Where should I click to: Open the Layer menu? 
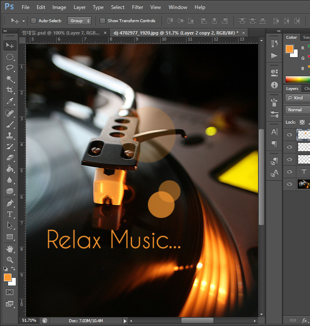tap(80, 7)
